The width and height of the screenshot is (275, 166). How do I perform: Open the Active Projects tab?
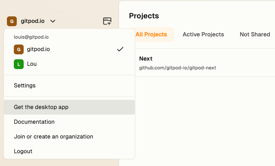coord(203,34)
